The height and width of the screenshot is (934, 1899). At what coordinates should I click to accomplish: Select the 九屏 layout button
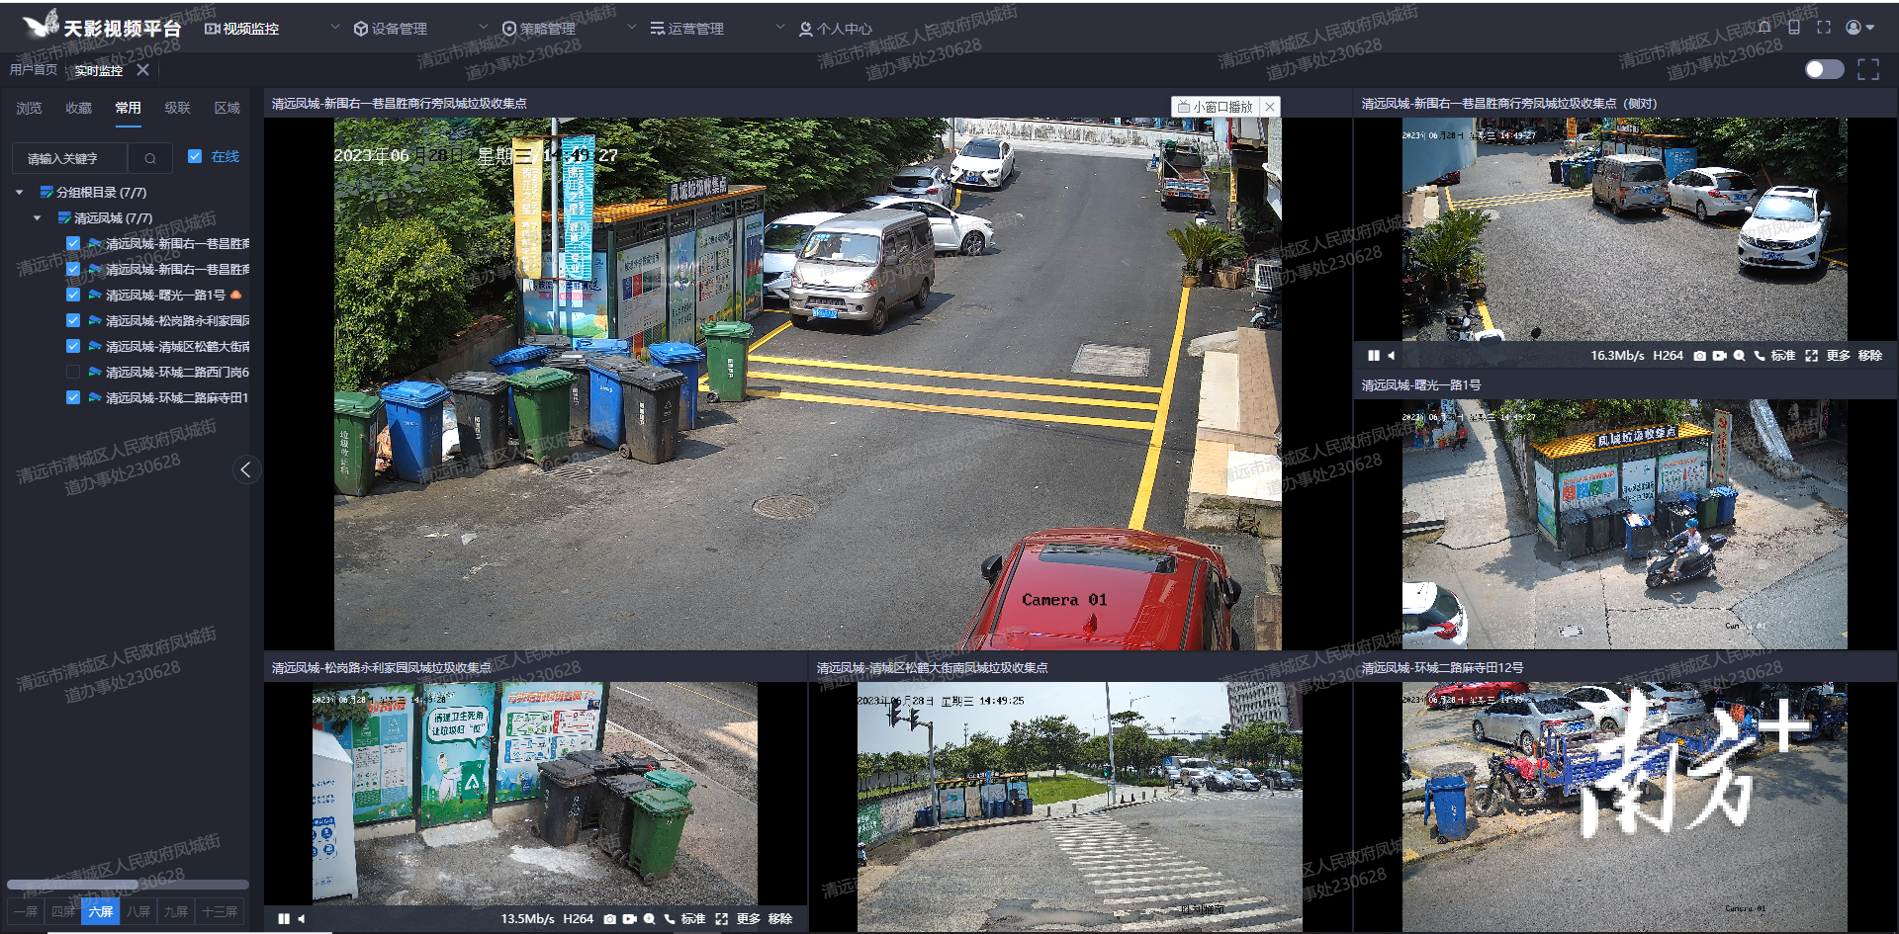pos(176,911)
